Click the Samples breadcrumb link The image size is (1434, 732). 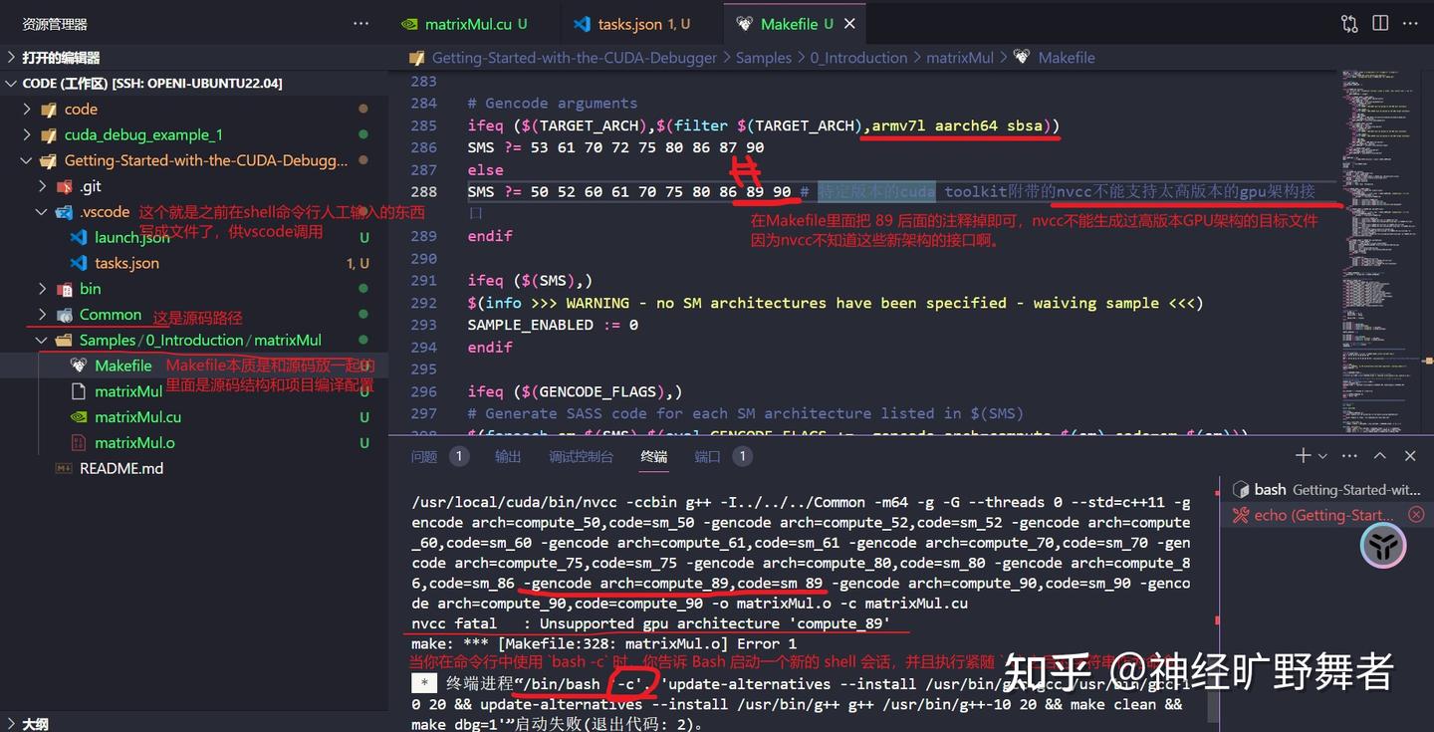tap(763, 57)
